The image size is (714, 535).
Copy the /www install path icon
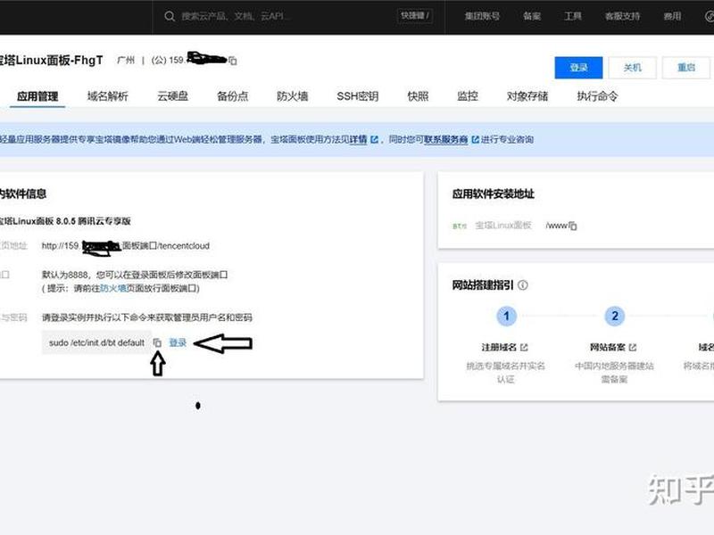pyautogui.click(x=573, y=226)
